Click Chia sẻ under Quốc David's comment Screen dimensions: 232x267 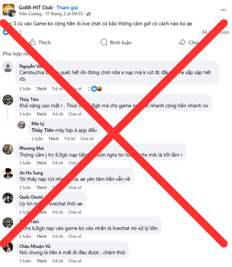75,212
